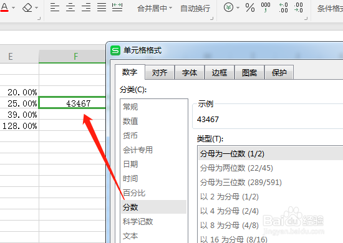Select 时间 category
343x243 pixels.
153,179
